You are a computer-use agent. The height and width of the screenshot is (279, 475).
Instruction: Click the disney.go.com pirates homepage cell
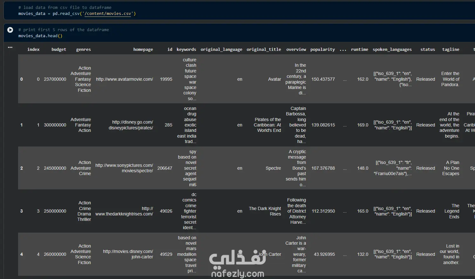[131, 125]
